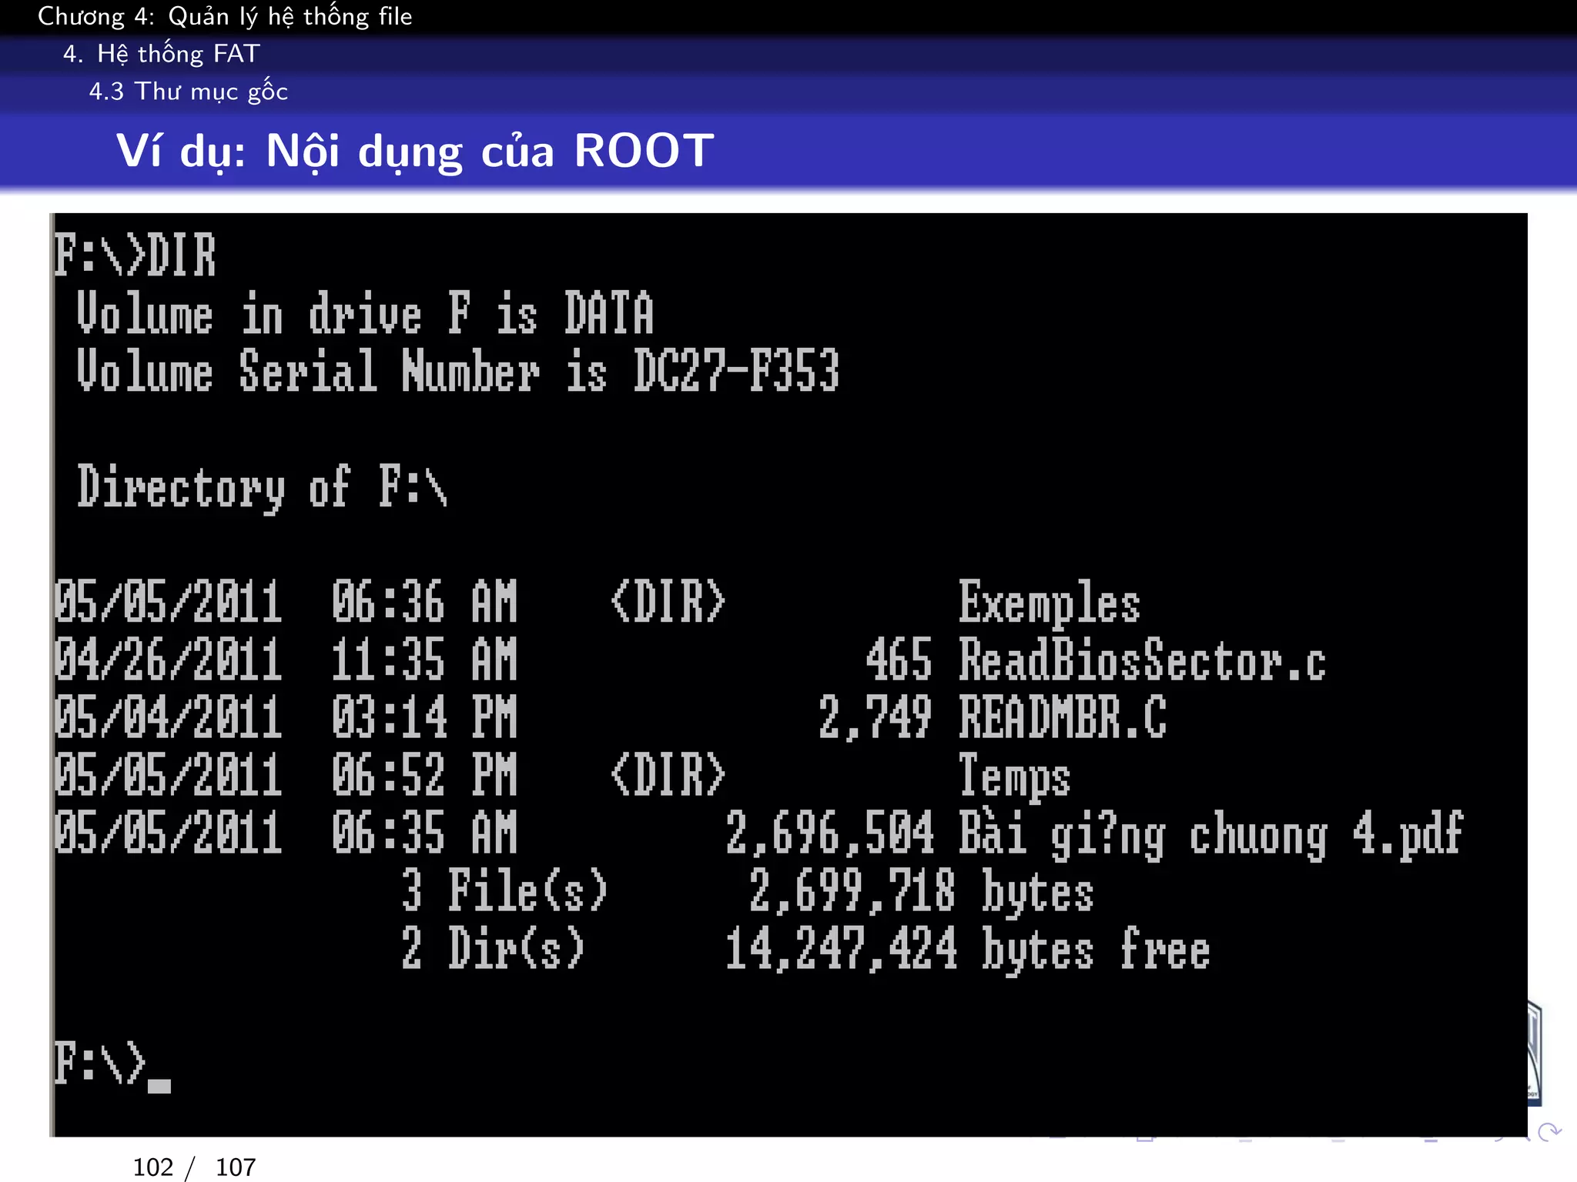Screen dimensions: 1577x1182
Task: Click 'Volume in drive F is DATA' line
Action: coord(365,314)
